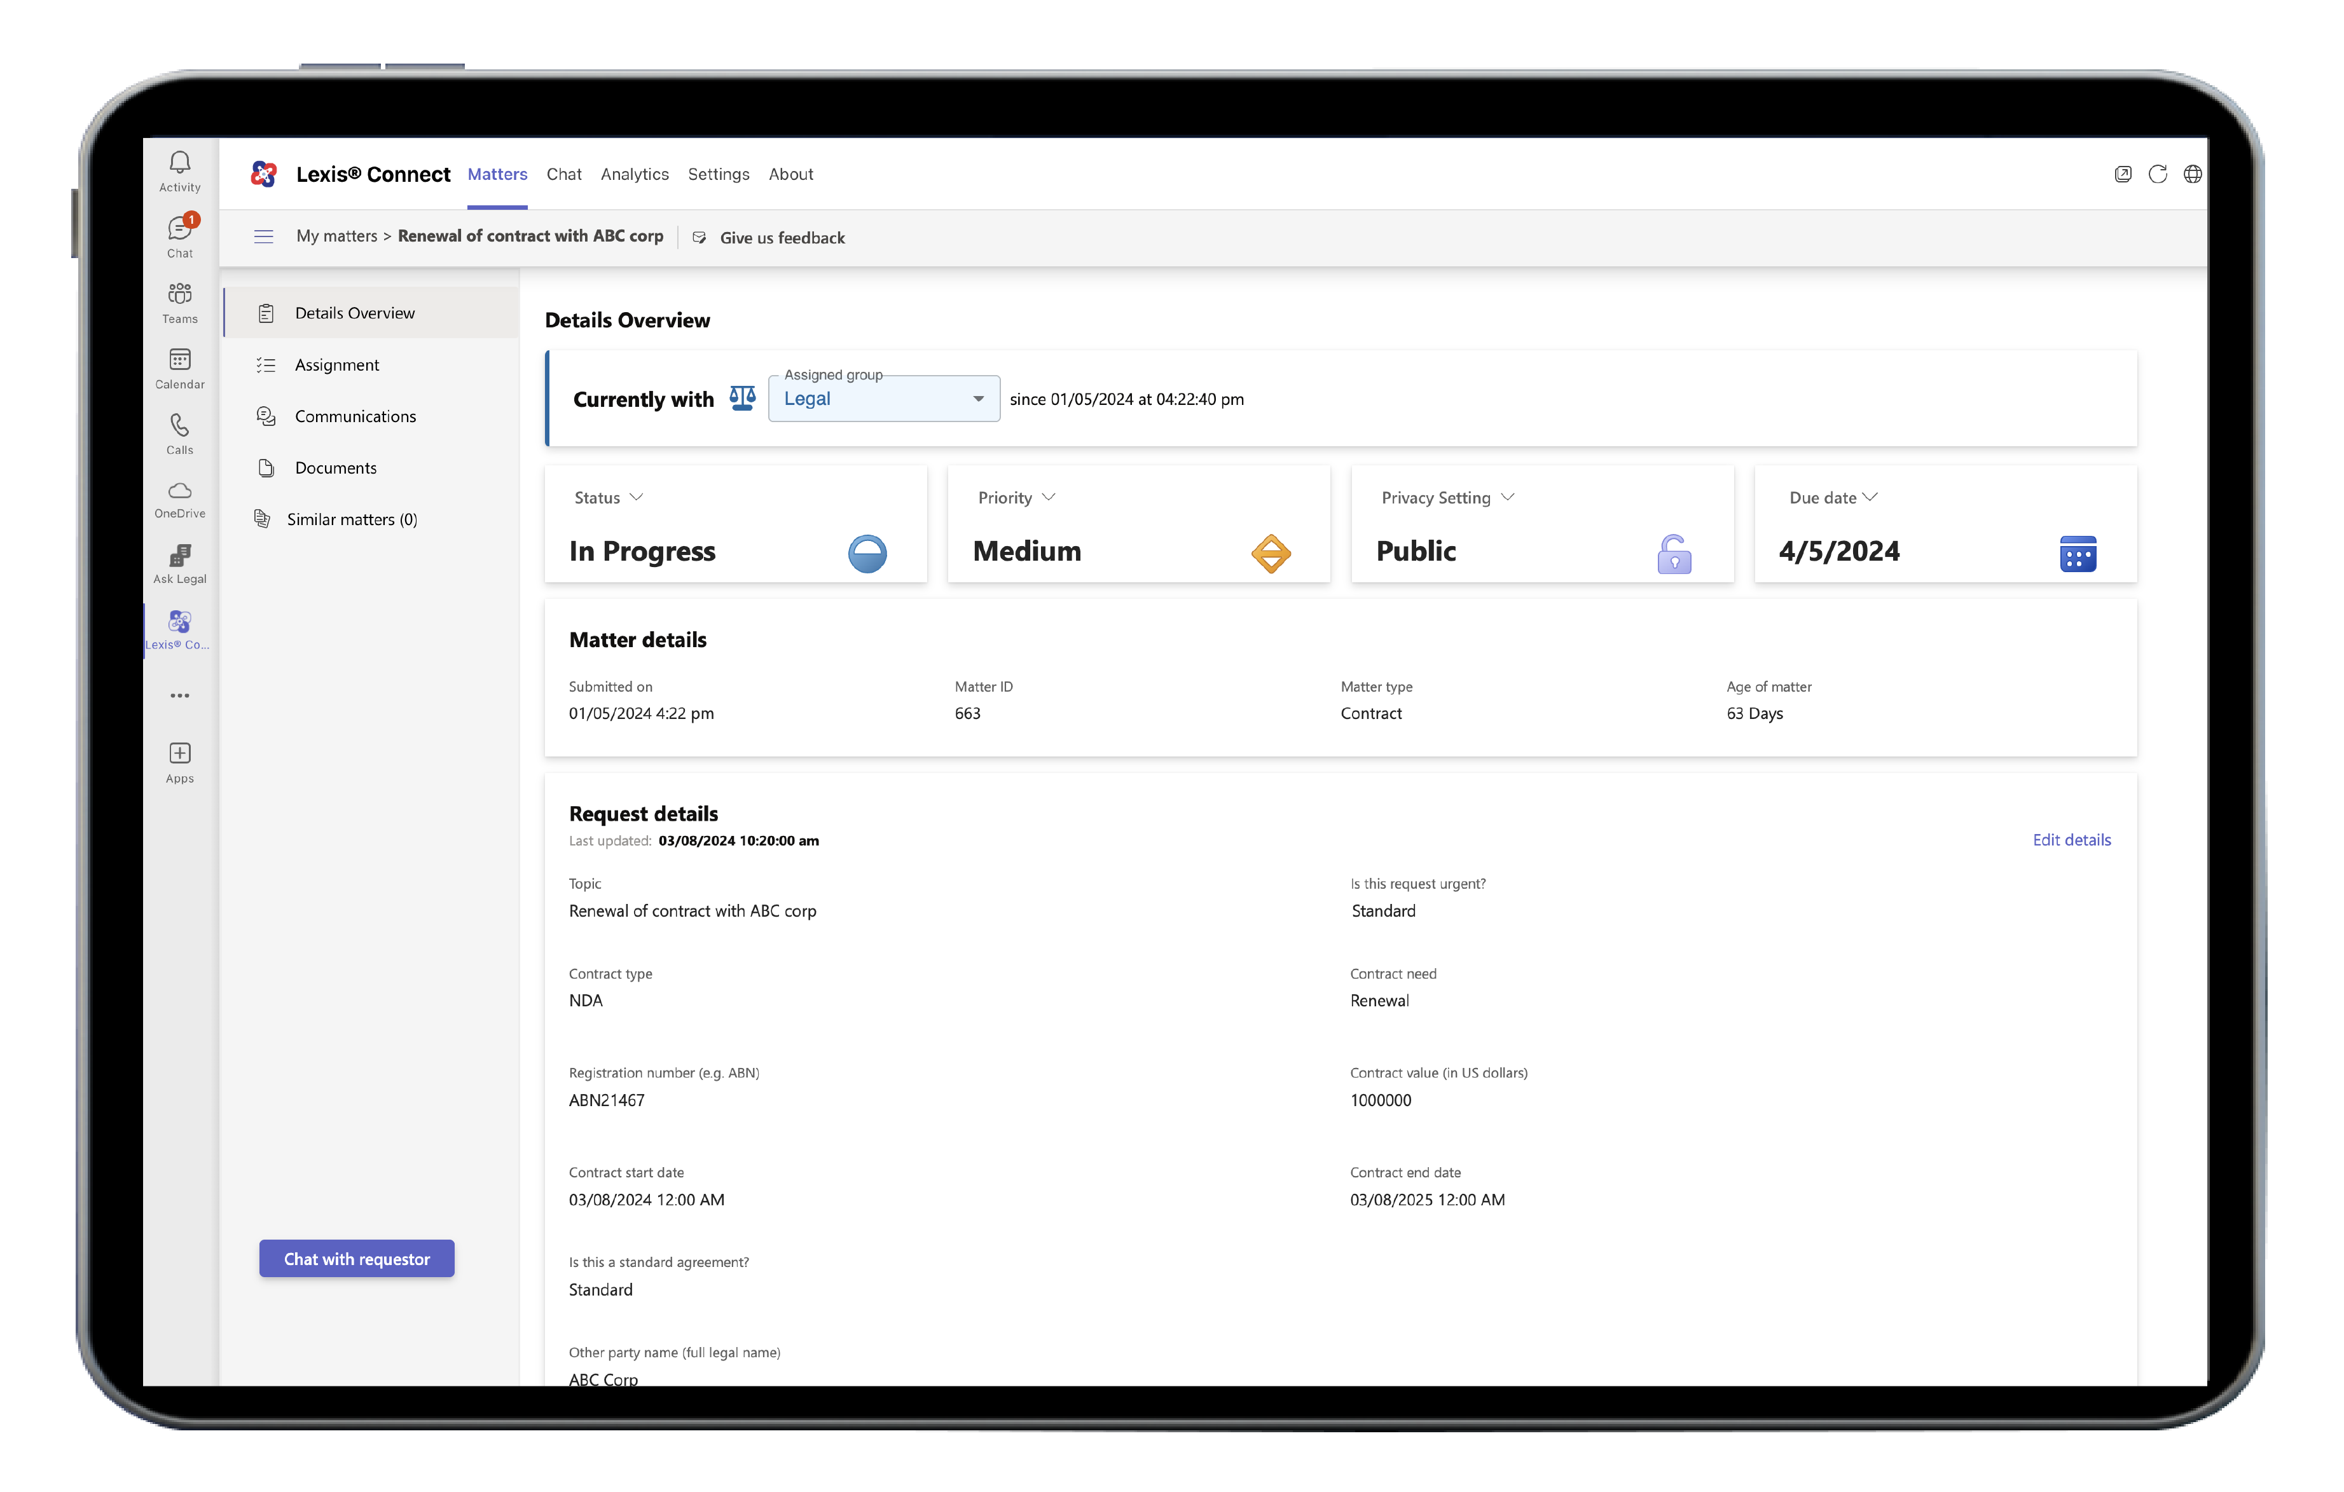
Task: Click the due date calendar icon
Action: coord(2078,554)
